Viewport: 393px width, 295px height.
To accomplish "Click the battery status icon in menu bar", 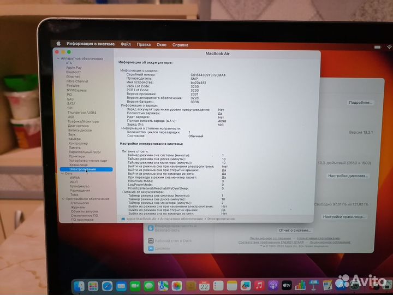I will point(377,47).
